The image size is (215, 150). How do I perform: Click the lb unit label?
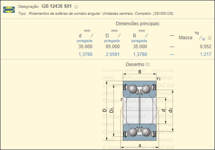click(x=203, y=39)
